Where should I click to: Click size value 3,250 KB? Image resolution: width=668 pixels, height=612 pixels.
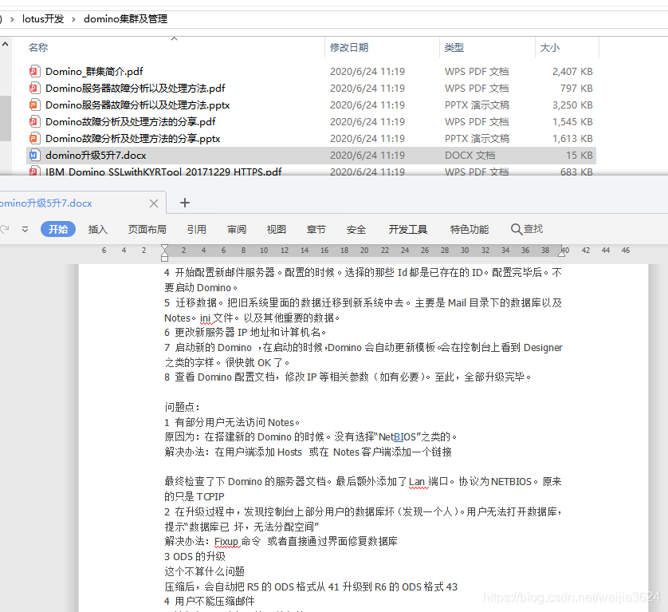[572, 105]
